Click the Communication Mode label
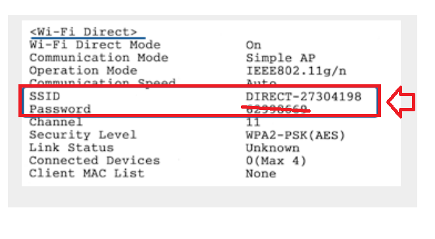Viewport: 435px width, 239px height. click(x=99, y=58)
